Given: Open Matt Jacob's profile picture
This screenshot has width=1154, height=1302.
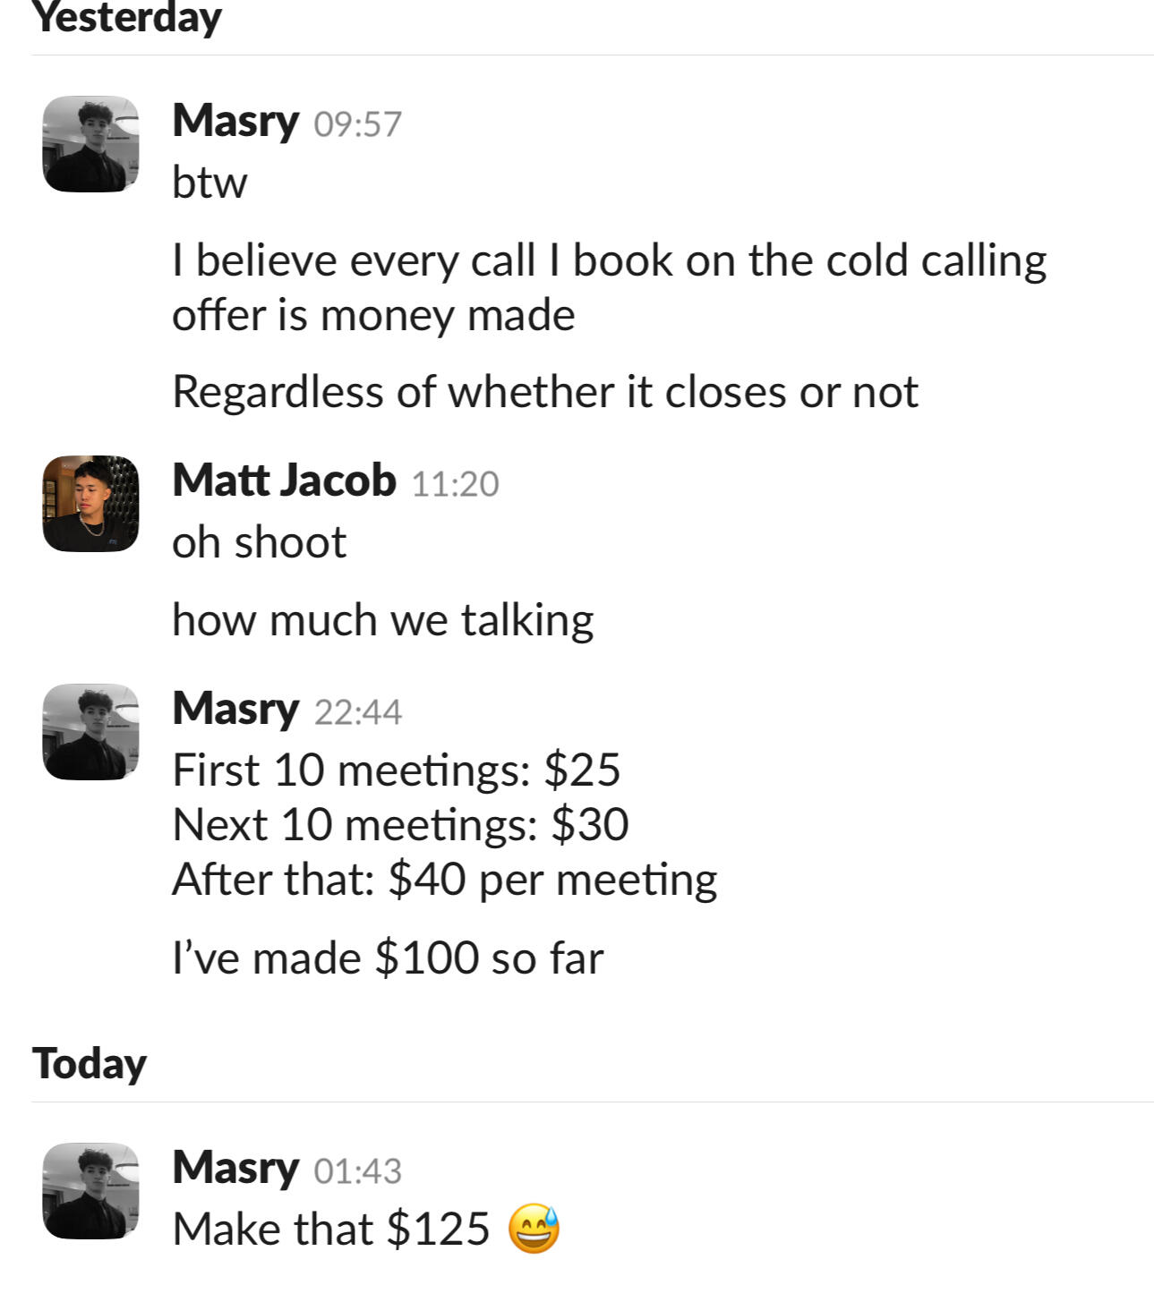Looking at the screenshot, I should [x=90, y=503].
